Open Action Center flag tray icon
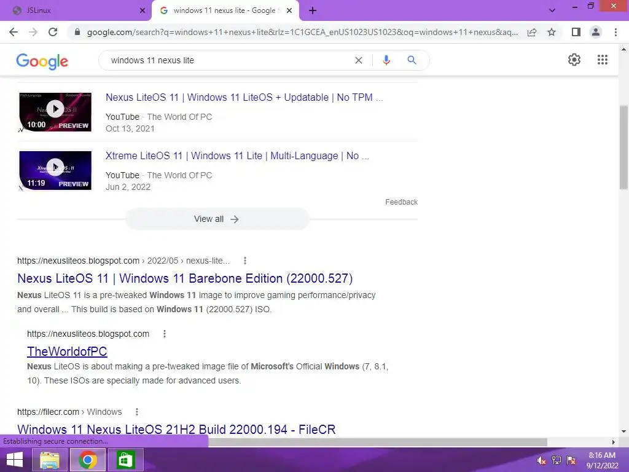This screenshot has width=629, height=472. [571, 460]
